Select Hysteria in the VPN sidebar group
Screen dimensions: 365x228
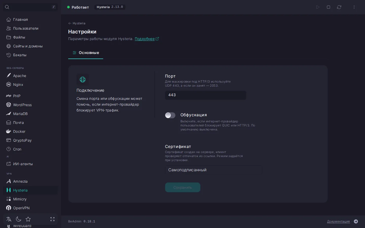30,190
